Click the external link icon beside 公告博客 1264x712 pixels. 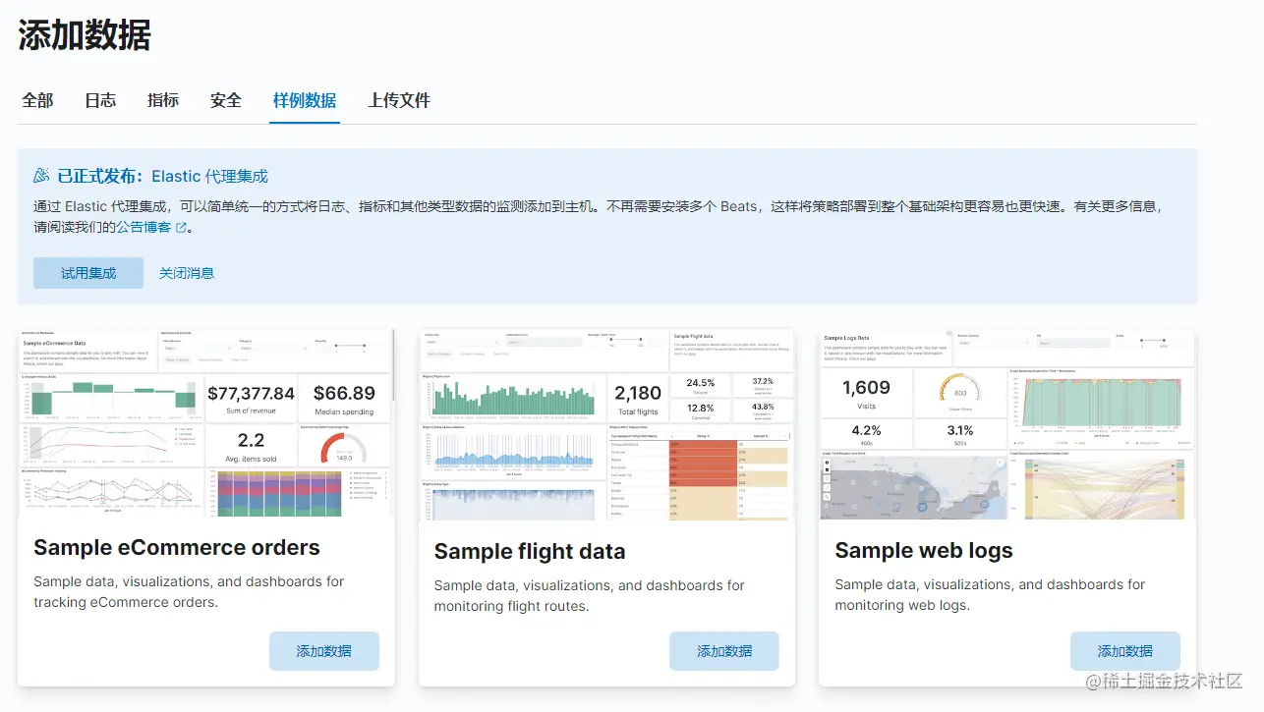(181, 228)
